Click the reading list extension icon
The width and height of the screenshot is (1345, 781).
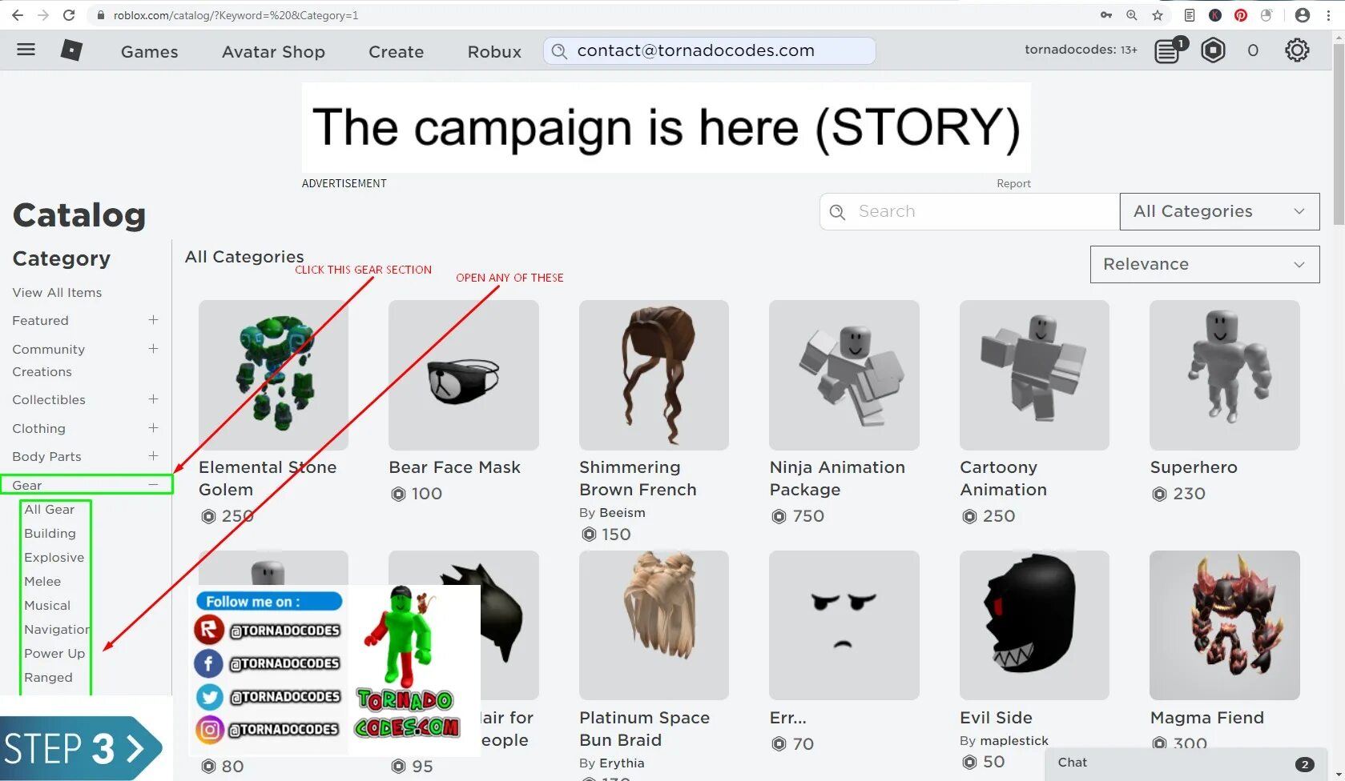1190,15
